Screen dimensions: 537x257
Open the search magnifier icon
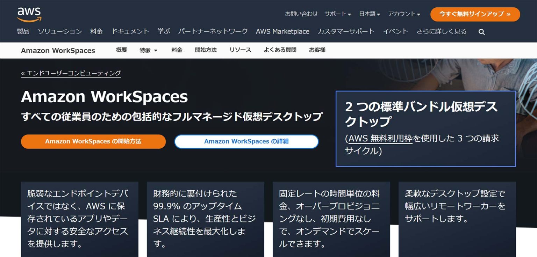coord(481,32)
